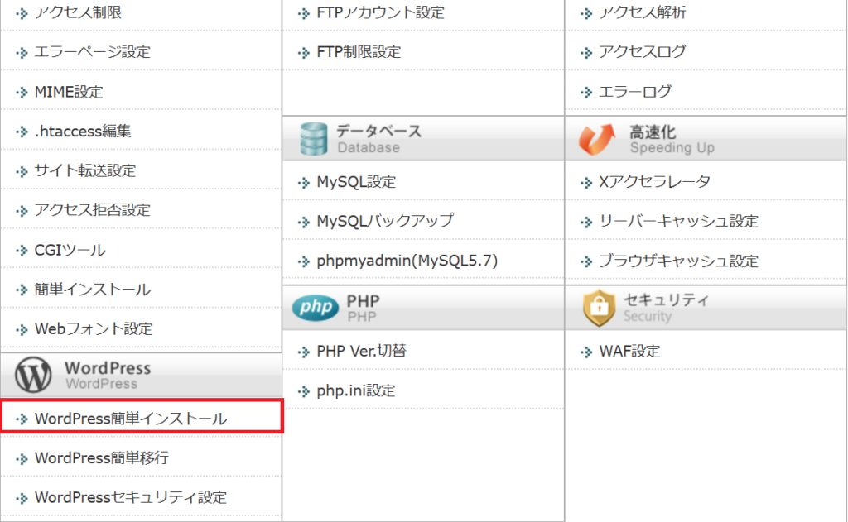Open アクセス制限 settings link
The width and height of the screenshot is (848, 522).
coord(78,12)
